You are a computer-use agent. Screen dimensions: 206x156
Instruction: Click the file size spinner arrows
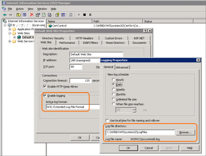(x=134, y=110)
